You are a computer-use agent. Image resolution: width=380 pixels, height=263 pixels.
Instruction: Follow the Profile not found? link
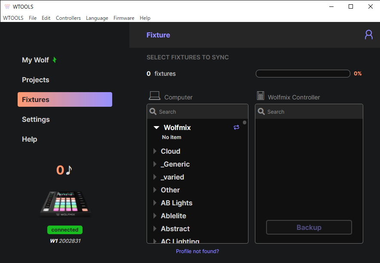coord(197,251)
